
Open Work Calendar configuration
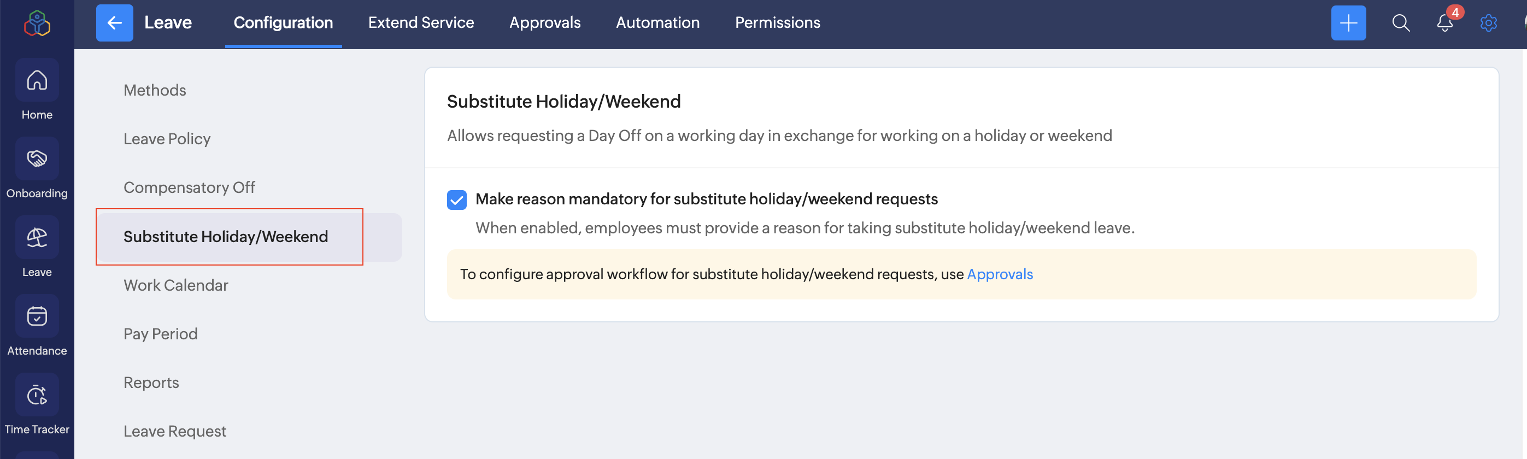coord(175,286)
